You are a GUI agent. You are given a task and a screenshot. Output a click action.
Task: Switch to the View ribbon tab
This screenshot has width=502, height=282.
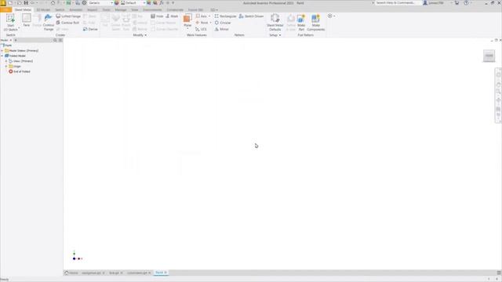(x=134, y=10)
